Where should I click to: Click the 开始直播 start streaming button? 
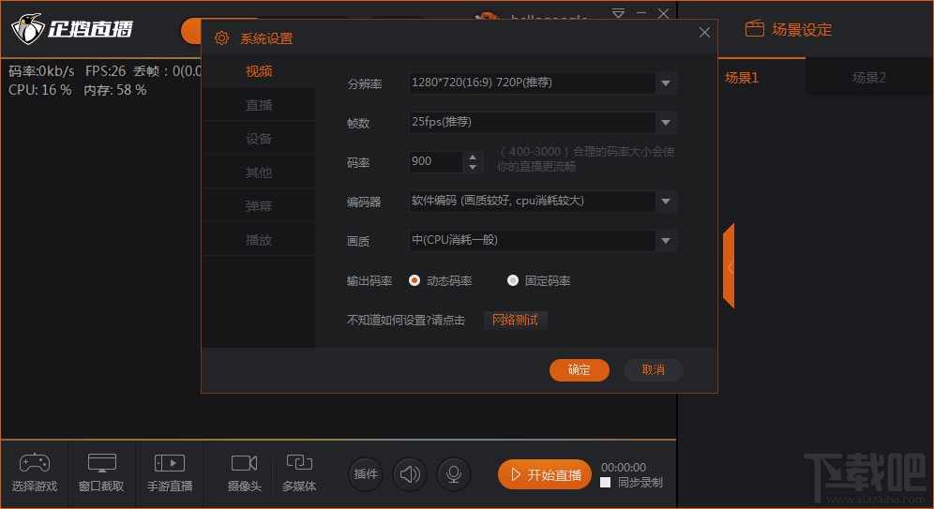click(545, 474)
